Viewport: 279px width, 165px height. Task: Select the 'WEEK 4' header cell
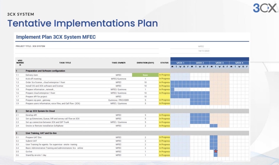239,63
